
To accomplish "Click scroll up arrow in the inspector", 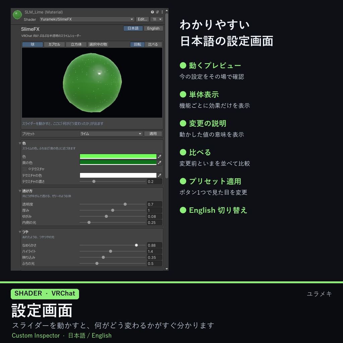I will (167, 10).
